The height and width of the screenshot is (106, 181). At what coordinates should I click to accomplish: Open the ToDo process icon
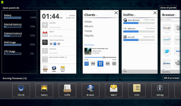(x=137, y=90)
